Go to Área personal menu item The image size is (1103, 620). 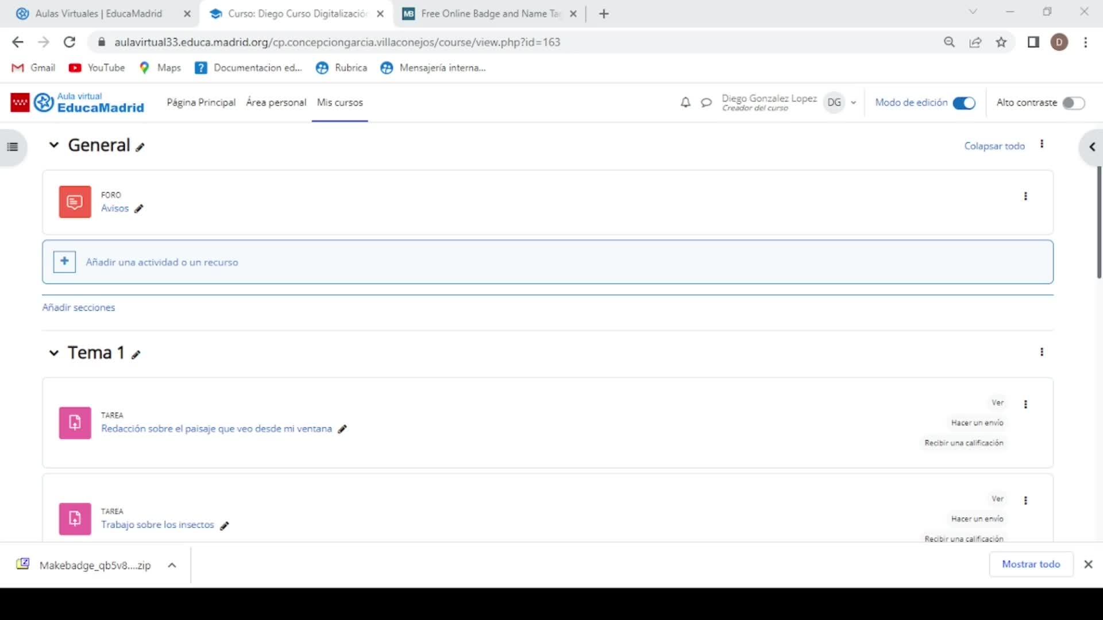(276, 103)
